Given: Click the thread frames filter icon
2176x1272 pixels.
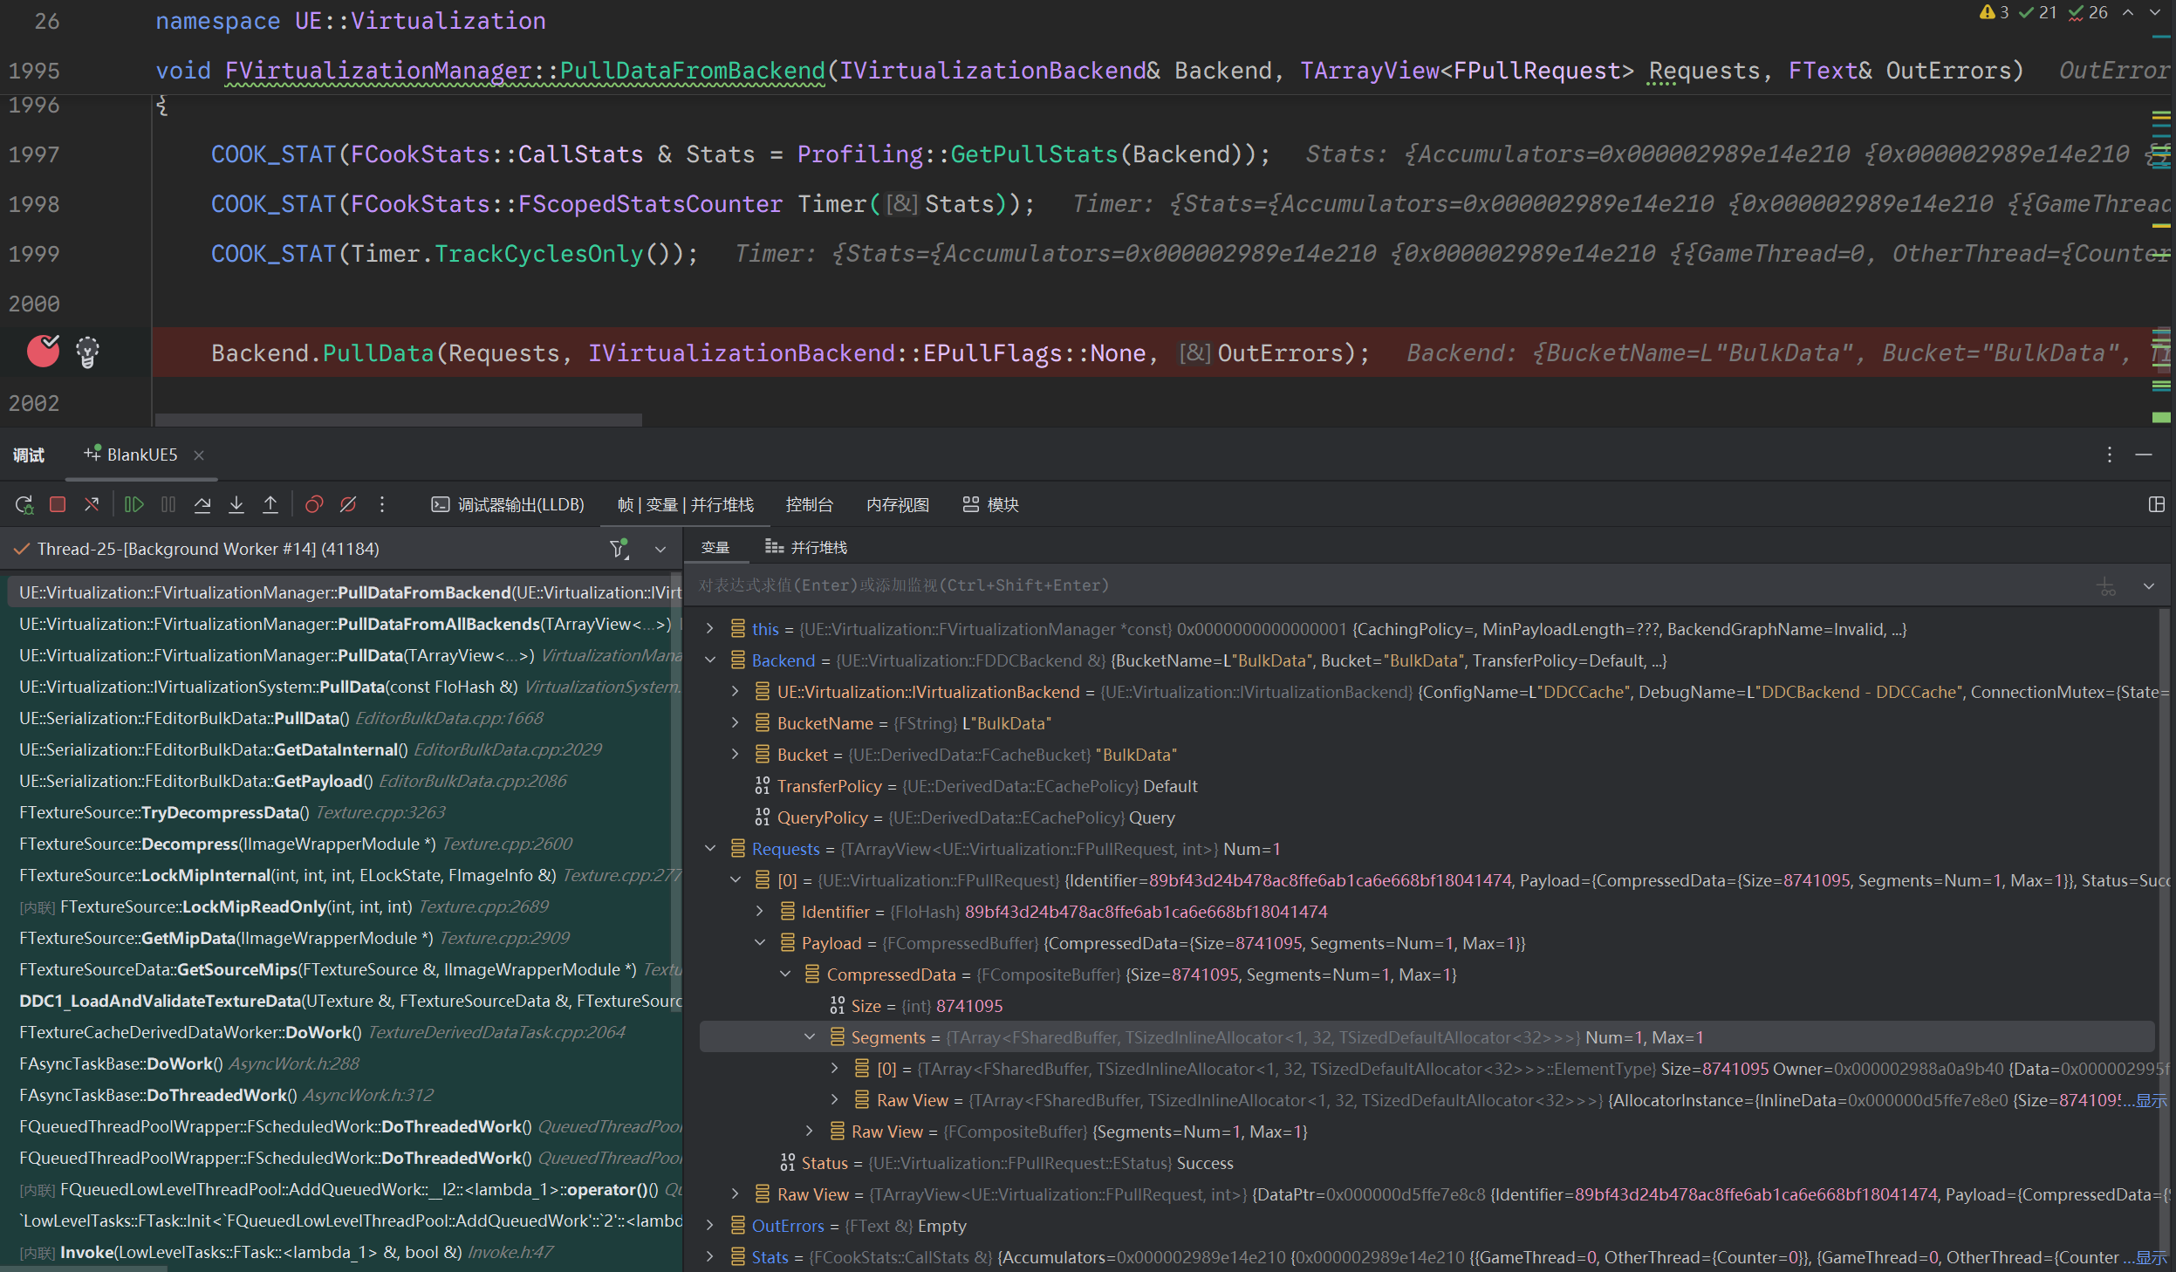Looking at the screenshot, I should [619, 549].
